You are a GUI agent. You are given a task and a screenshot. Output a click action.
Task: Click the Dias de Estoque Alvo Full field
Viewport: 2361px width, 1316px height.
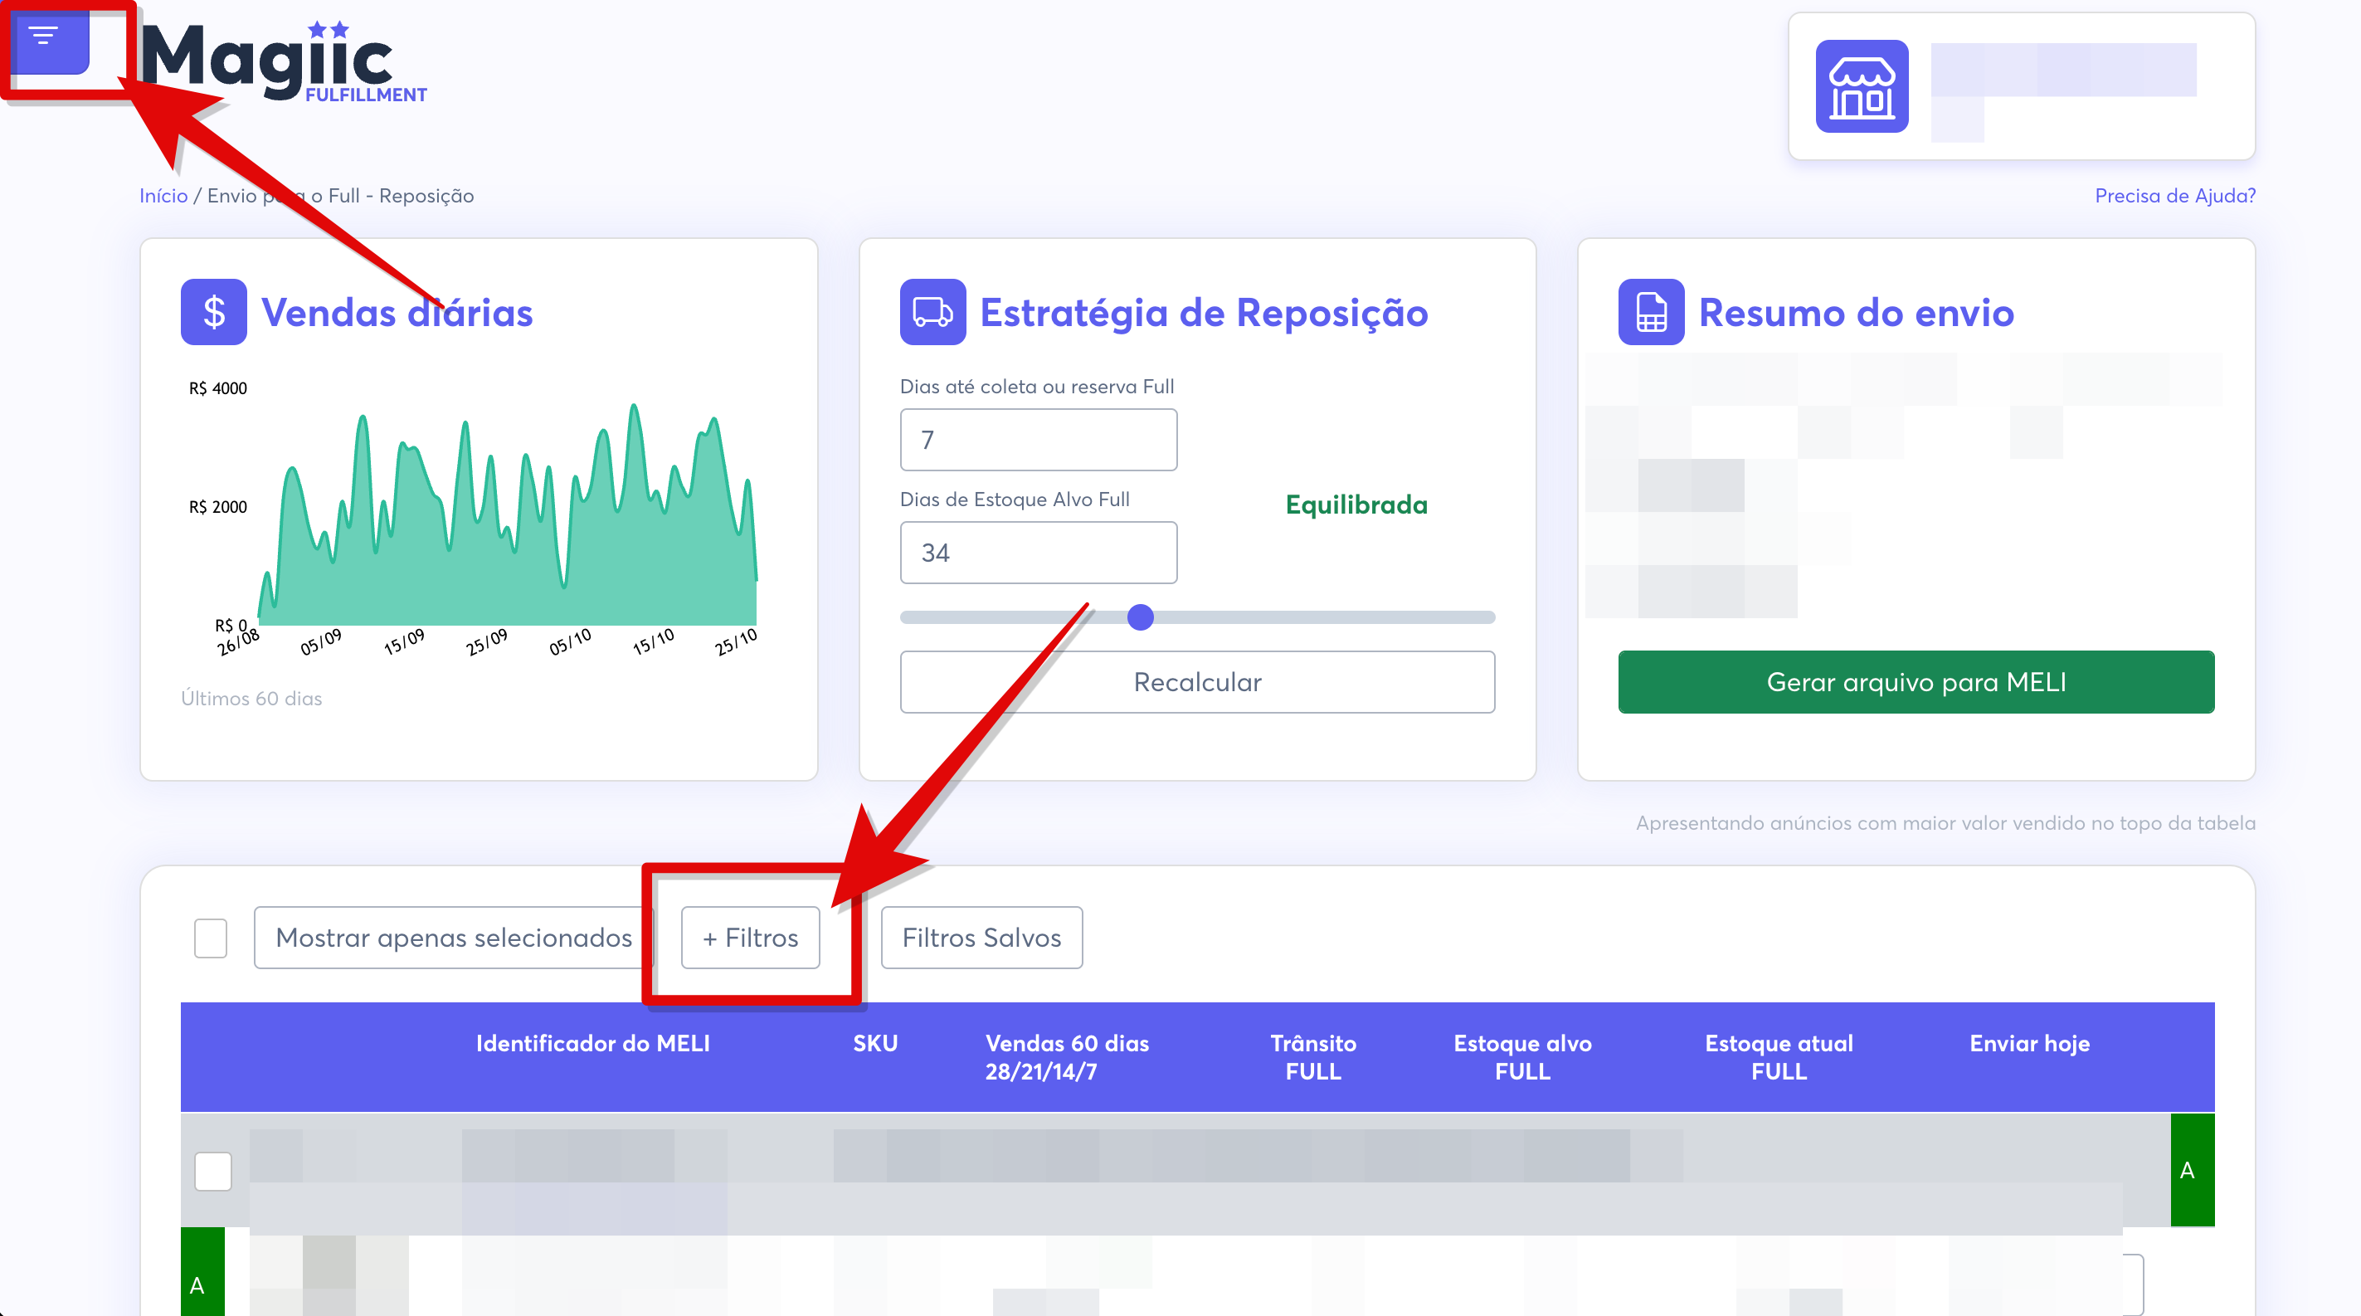tap(1038, 553)
